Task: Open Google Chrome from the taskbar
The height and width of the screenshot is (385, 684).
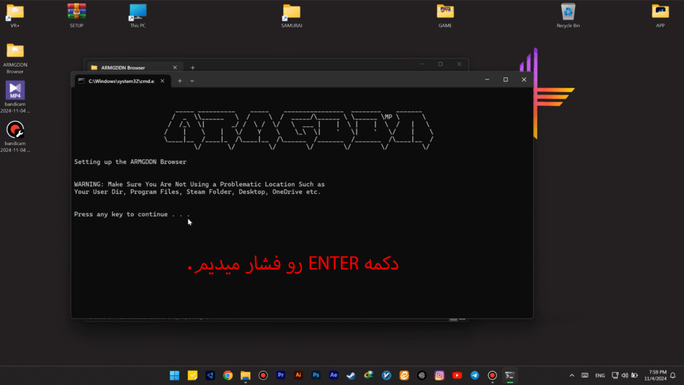Action: pos(228,376)
